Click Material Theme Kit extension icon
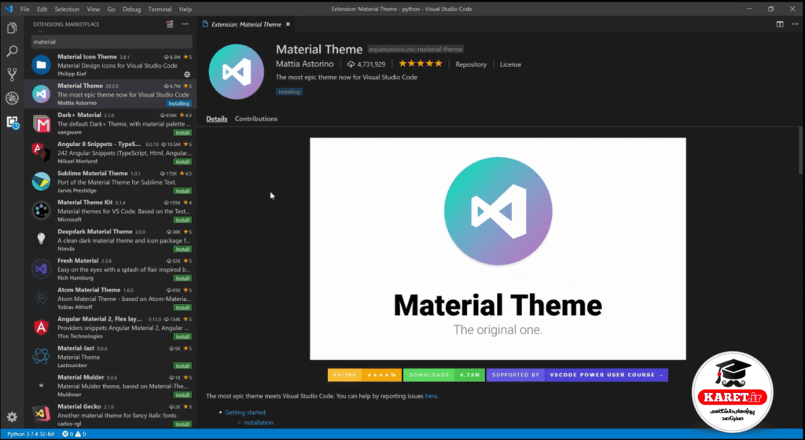The image size is (805, 440). pyautogui.click(x=41, y=211)
